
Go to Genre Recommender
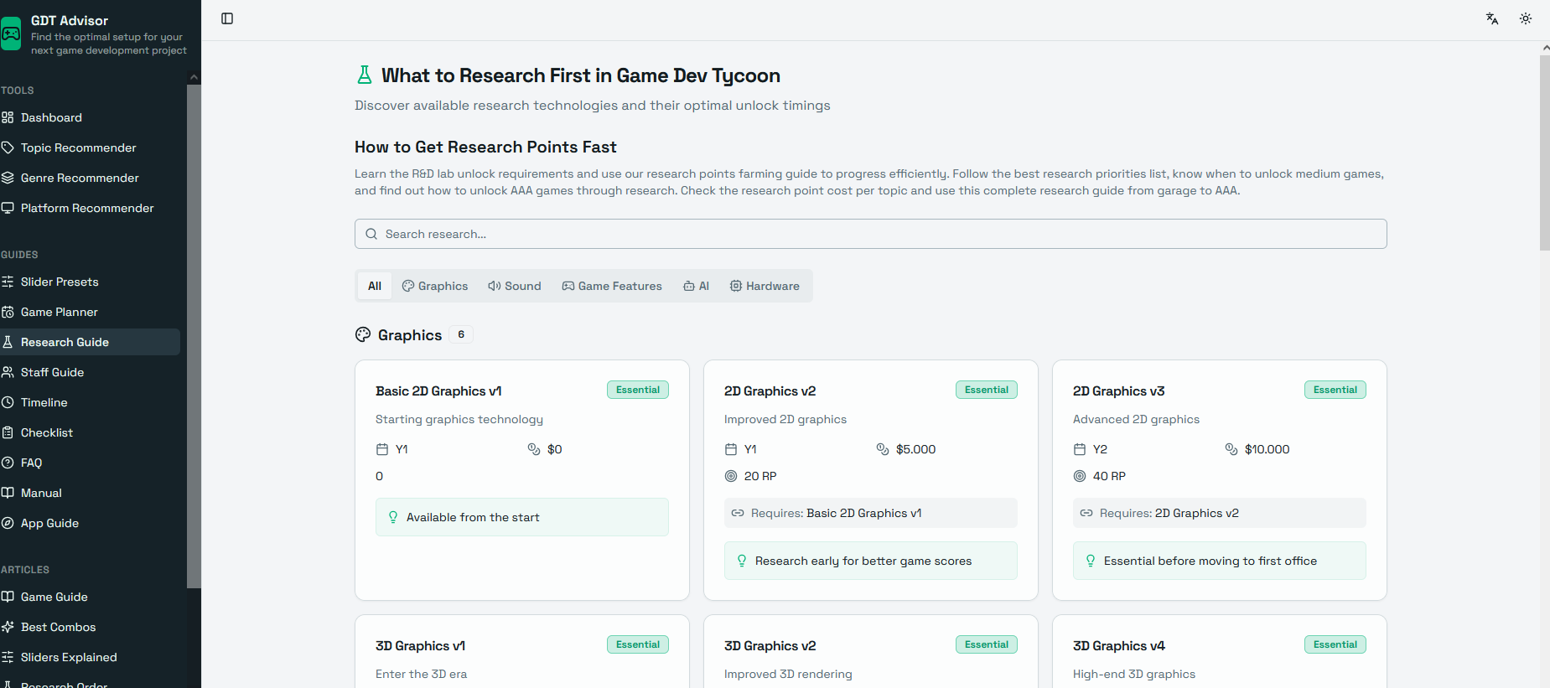(x=90, y=178)
